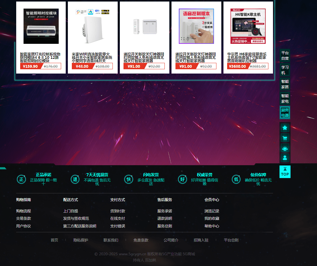Open 第三方配送服务说明 footer link
Viewport: 317px width, 266px height.
click(80, 226)
